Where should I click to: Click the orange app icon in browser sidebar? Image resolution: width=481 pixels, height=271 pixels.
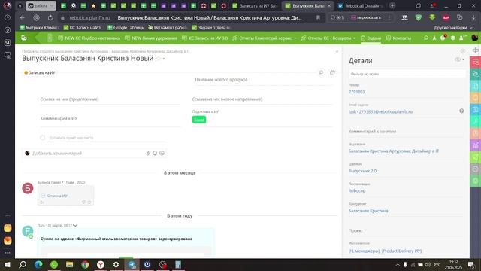[x=8, y=240]
